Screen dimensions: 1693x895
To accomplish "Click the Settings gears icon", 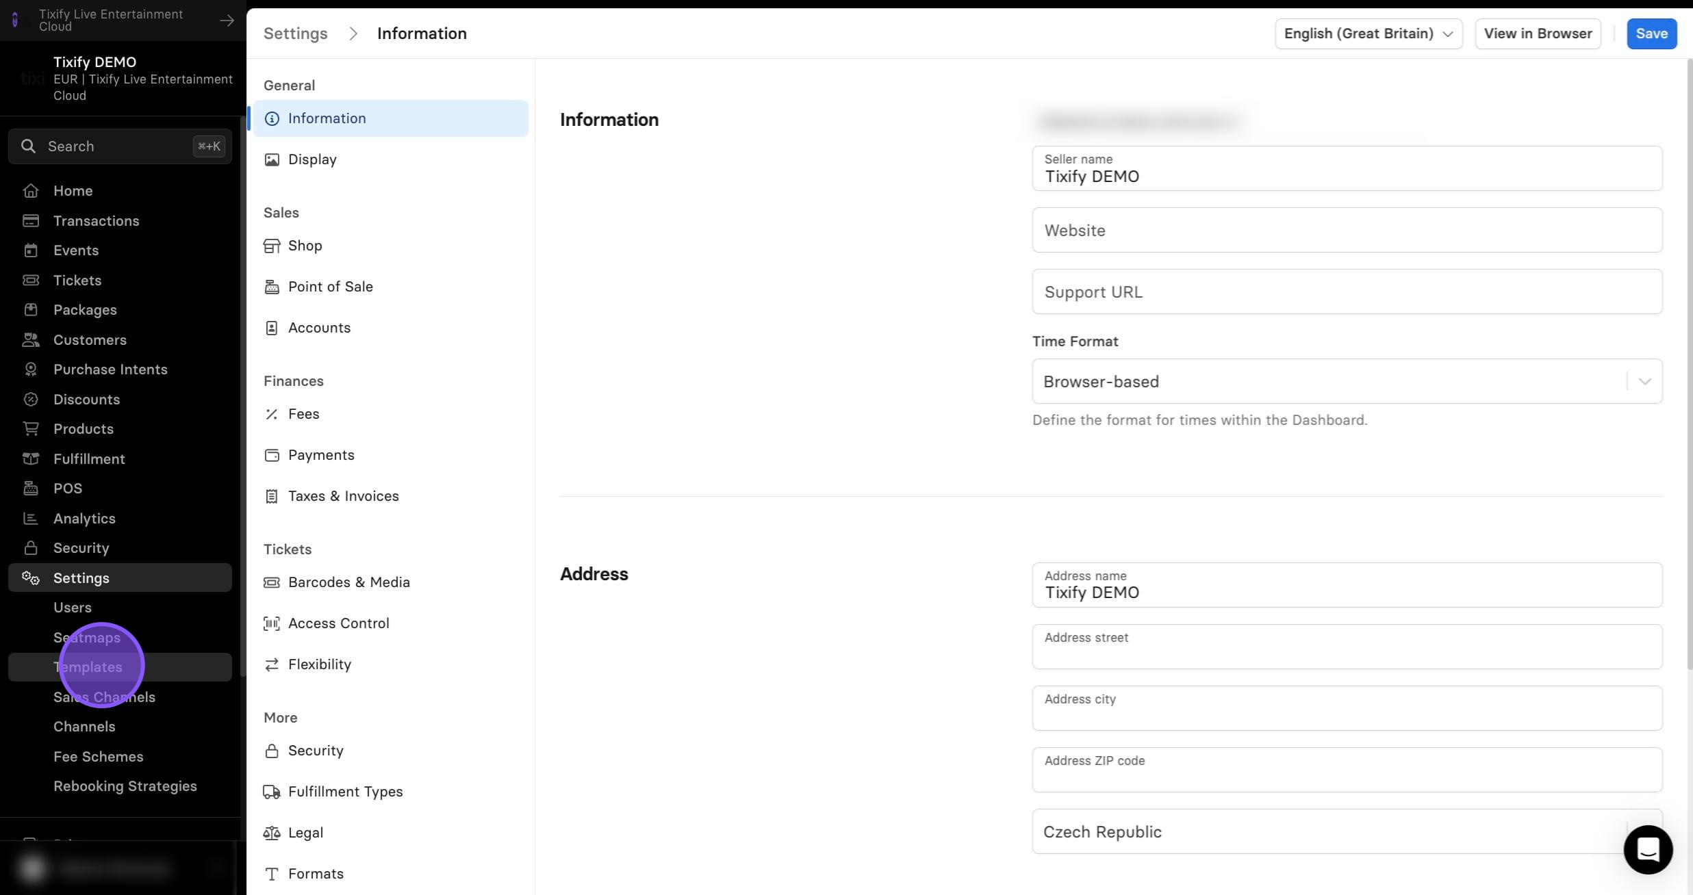I will point(30,578).
